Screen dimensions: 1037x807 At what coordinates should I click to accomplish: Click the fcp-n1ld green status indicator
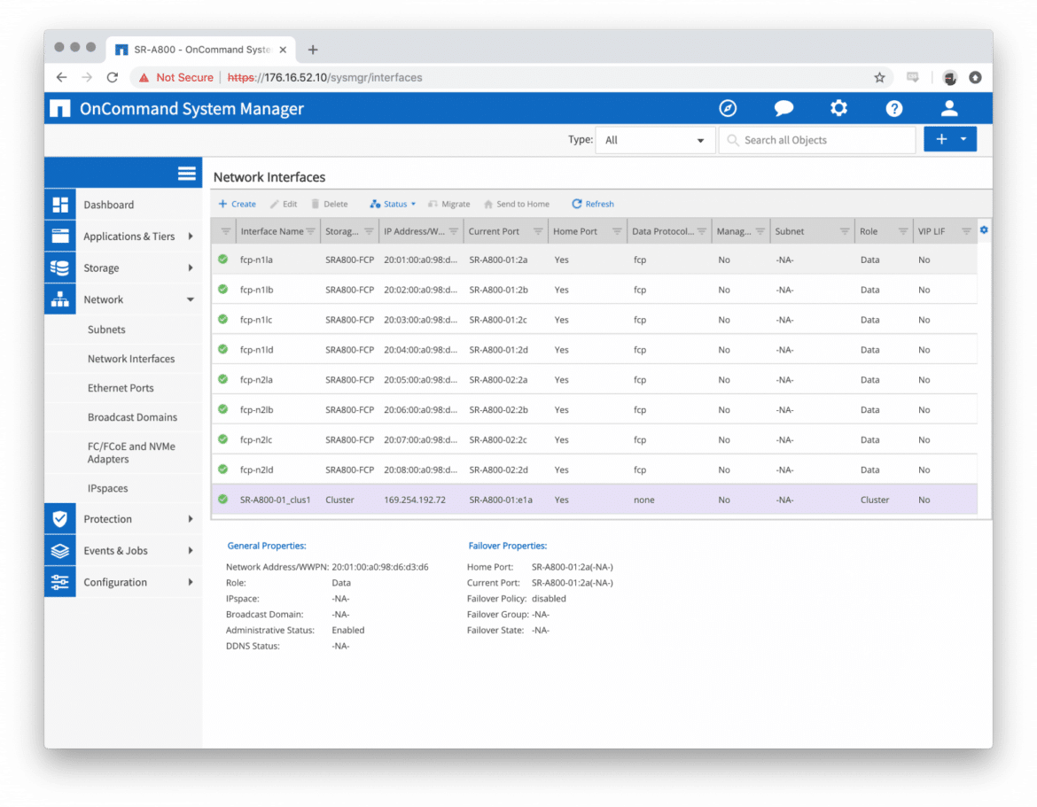[222, 349]
